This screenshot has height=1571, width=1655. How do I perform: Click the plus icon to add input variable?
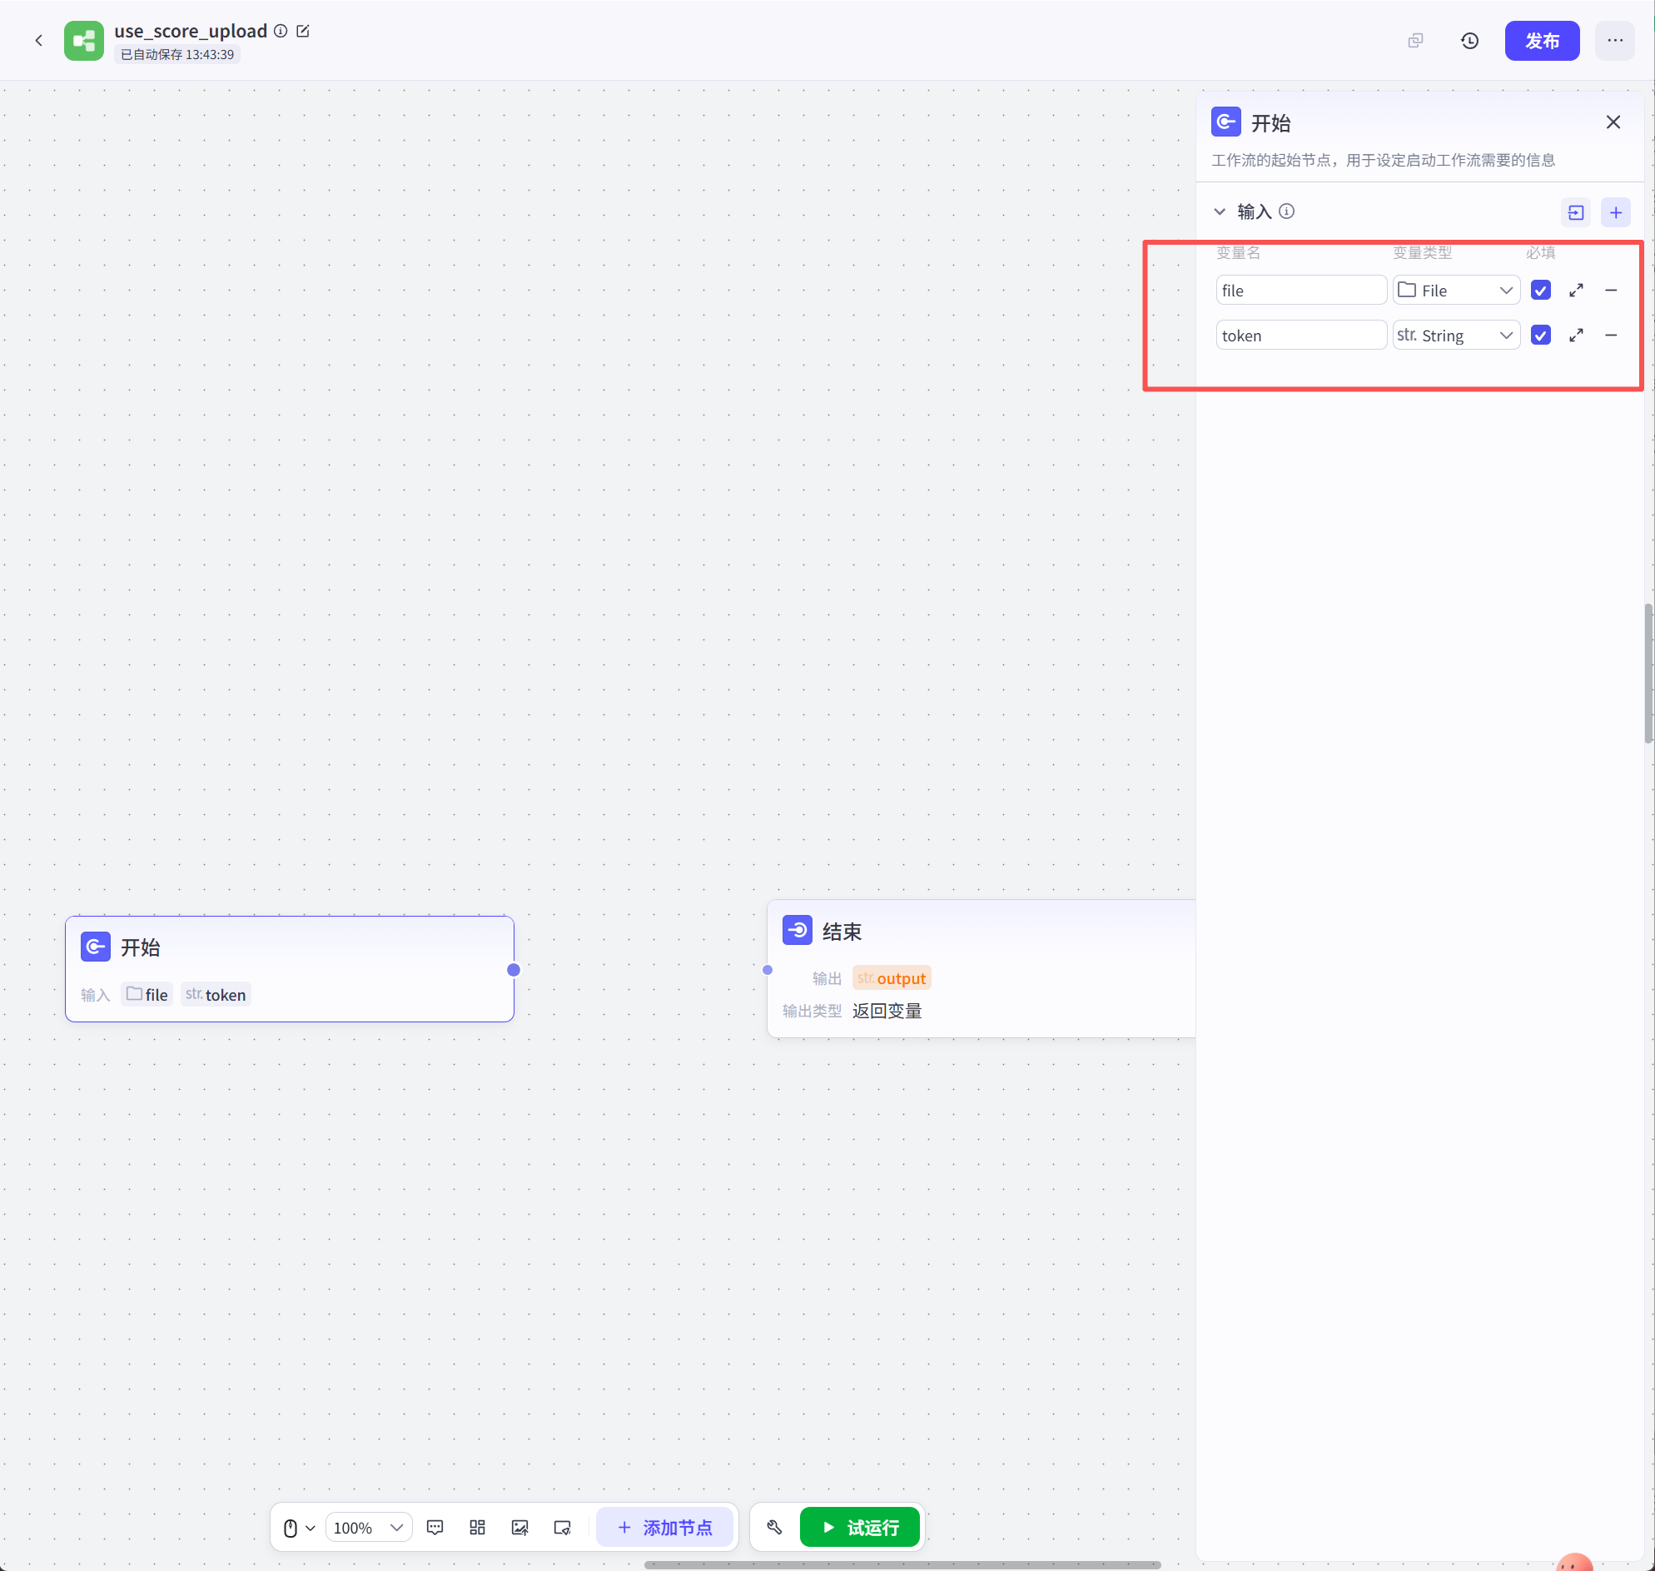tap(1615, 212)
